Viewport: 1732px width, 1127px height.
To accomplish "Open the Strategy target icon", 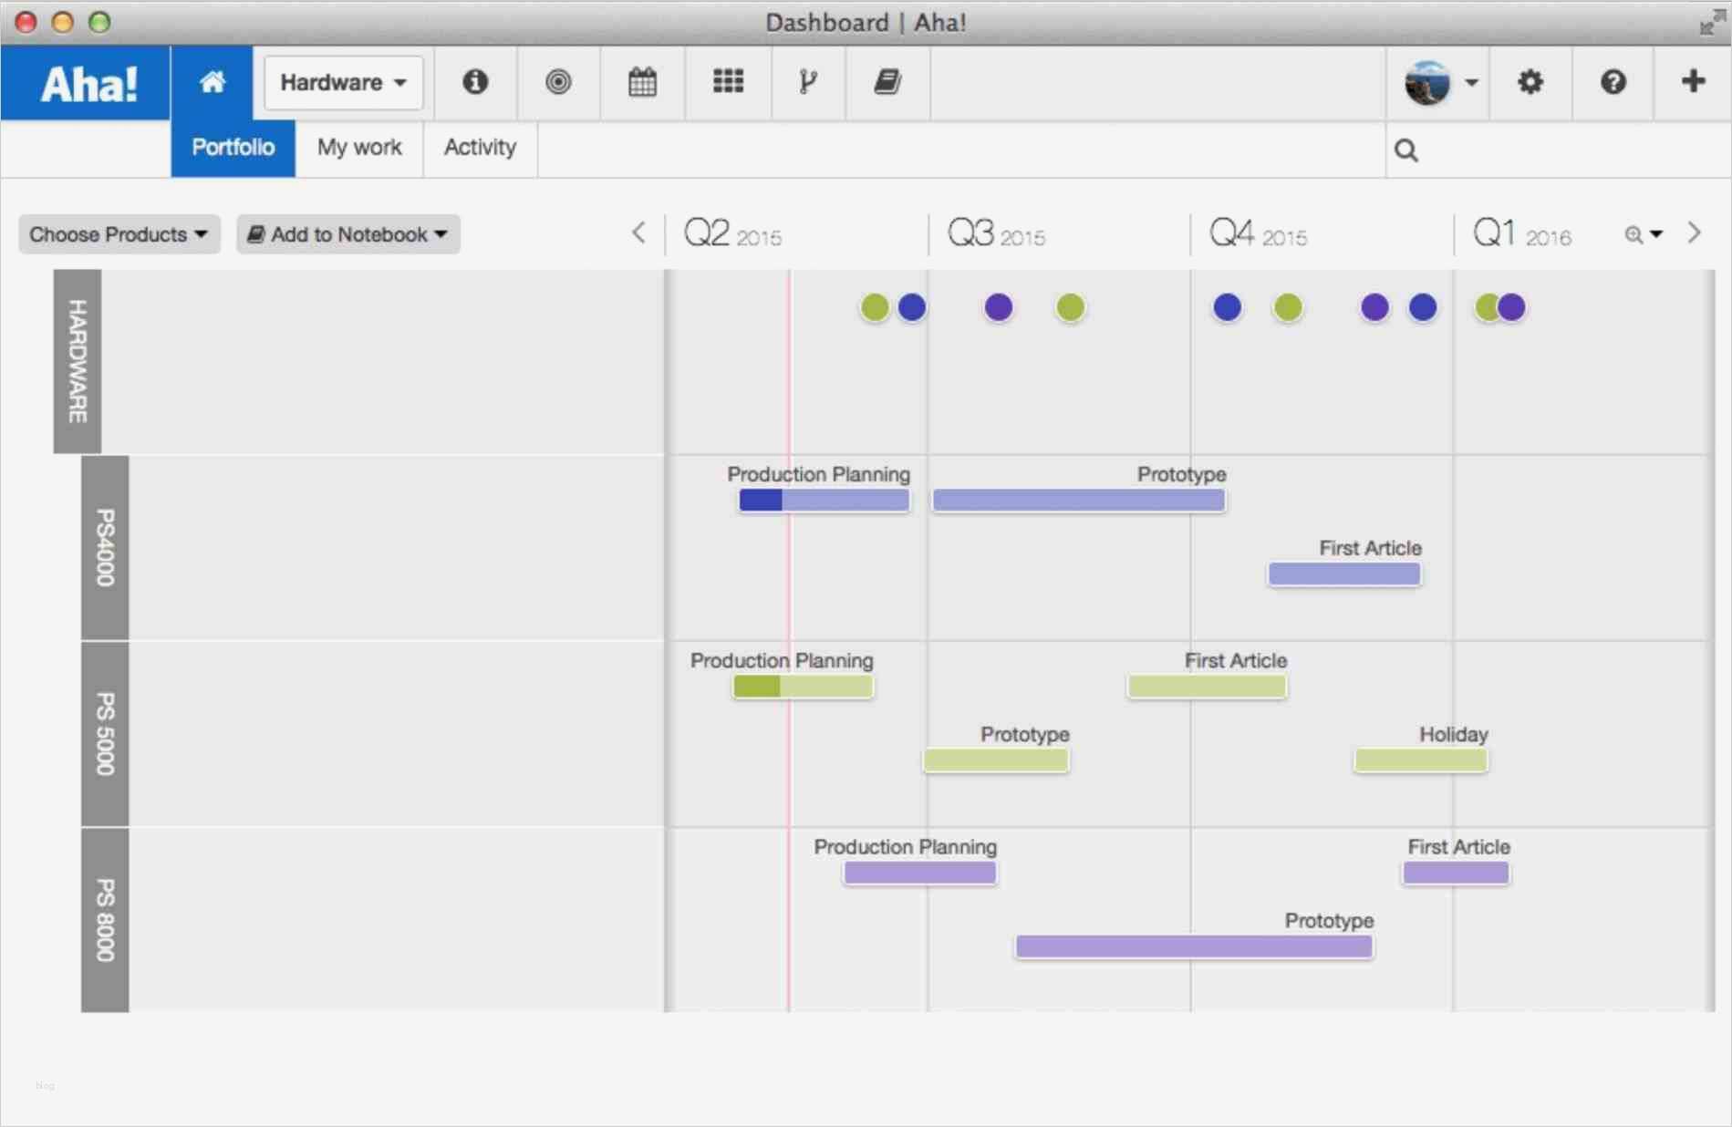I will pos(558,82).
